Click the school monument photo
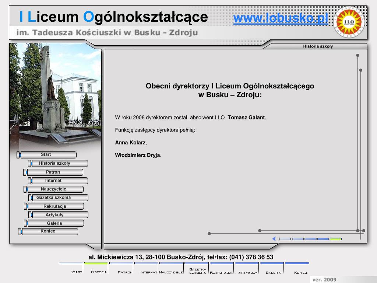The image size is (377, 283). pyautogui.click(x=55, y=96)
